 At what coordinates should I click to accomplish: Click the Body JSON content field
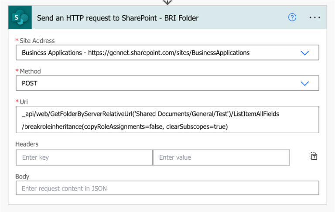[167, 188]
